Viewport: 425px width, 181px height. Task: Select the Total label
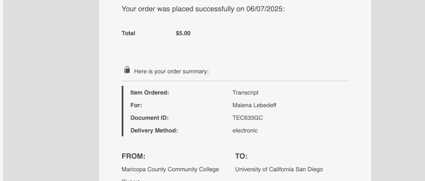point(129,33)
